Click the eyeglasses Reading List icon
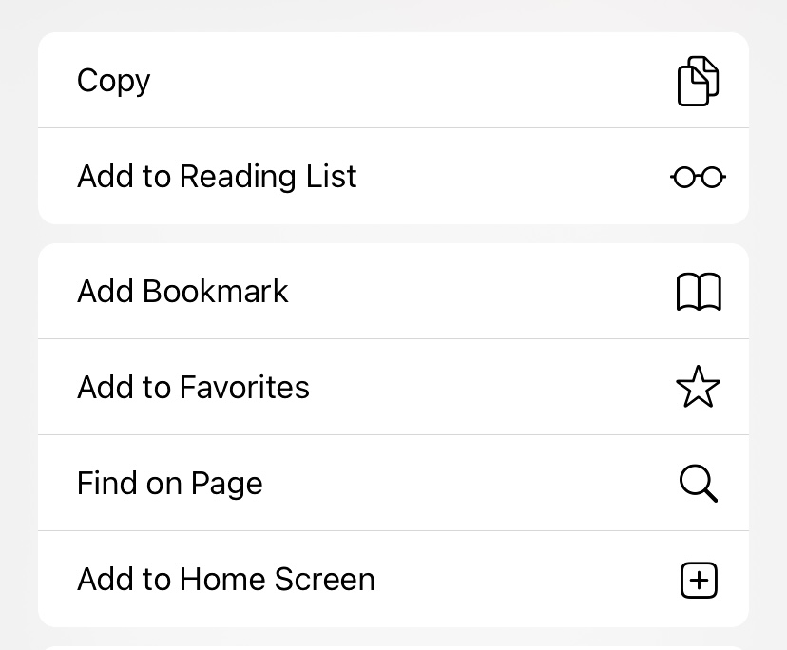Viewport: 787px width, 650px height. click(x=698, y=177)
